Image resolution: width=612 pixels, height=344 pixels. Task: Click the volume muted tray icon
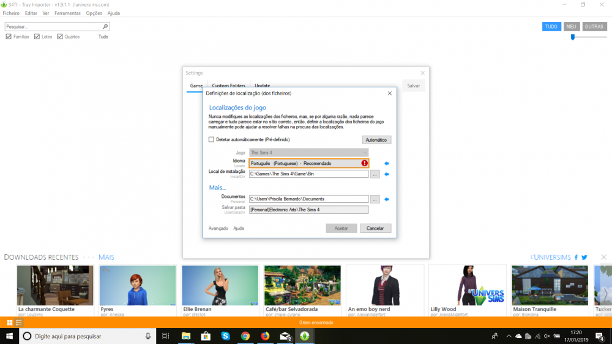click(x=547, y=336)
